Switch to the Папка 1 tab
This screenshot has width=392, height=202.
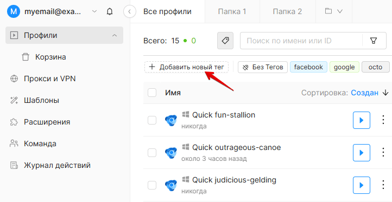[x=232, y=11]
